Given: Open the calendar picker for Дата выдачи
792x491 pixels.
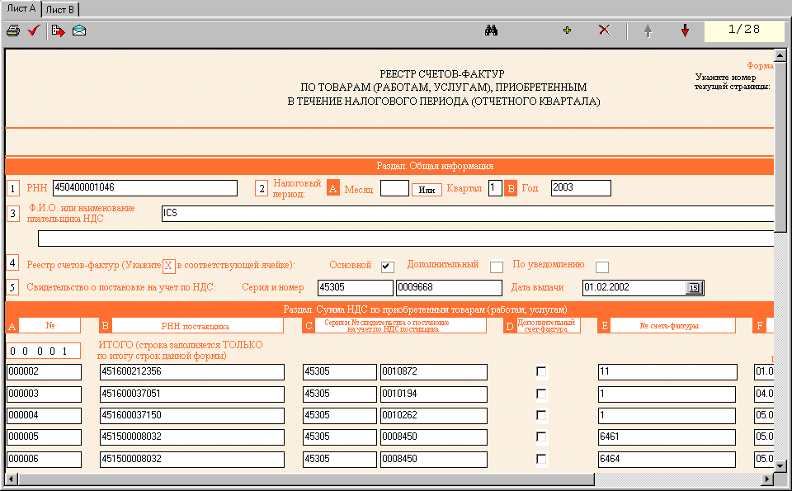Looking at the screenshot, I should click(695, 288).
